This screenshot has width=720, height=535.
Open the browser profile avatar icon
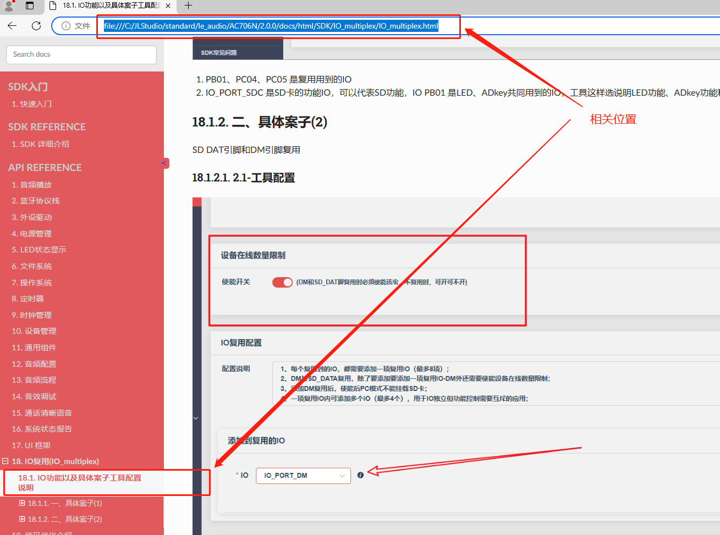(x=9, y=5)
